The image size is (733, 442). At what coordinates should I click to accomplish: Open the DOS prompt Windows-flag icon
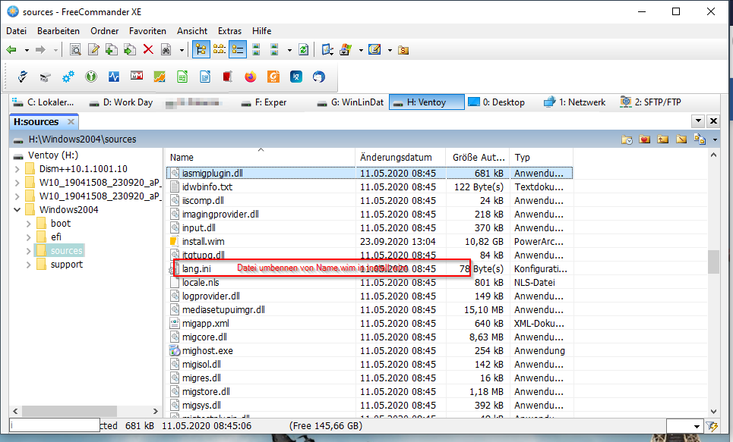(x=346, y=49)
